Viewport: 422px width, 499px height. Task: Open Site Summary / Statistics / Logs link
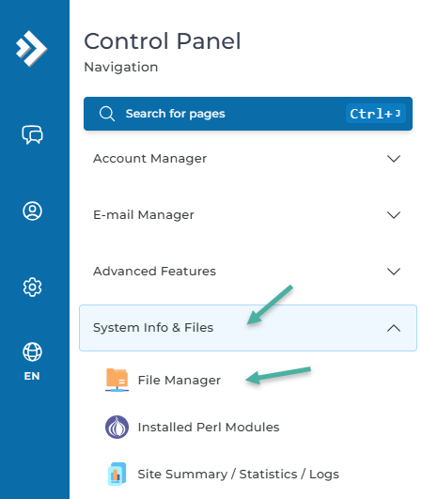pyautogui.click(x=239, y=475)
